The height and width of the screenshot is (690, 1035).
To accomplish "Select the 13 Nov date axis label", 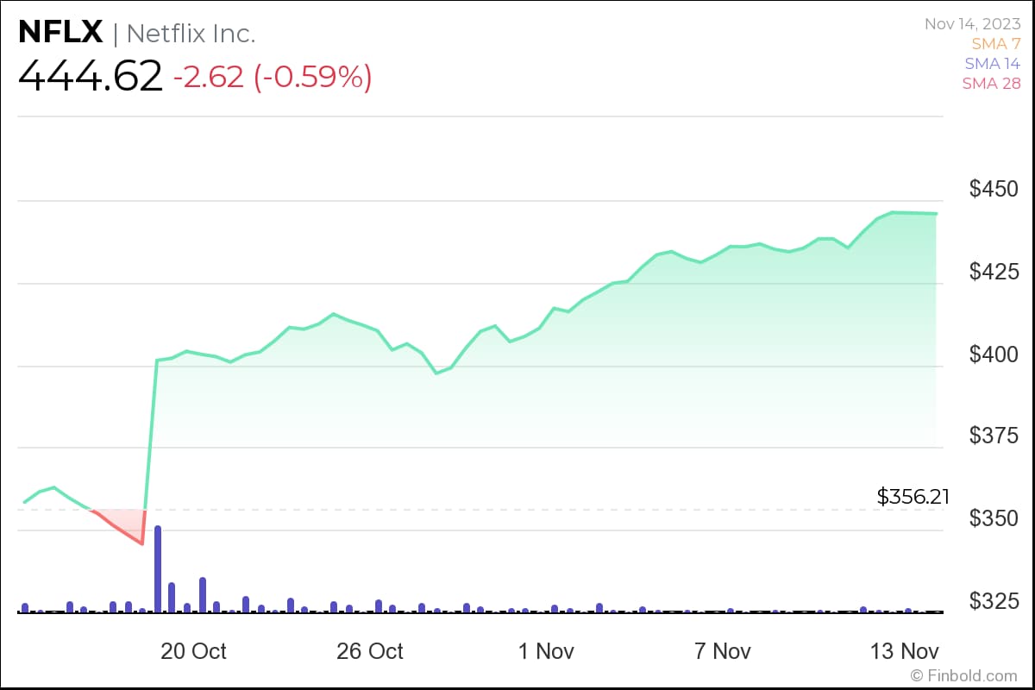I will tap(902, 651).
